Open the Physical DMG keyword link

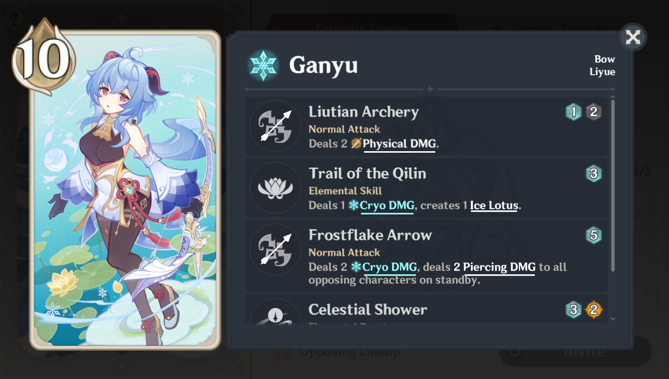tap(400, 144)
